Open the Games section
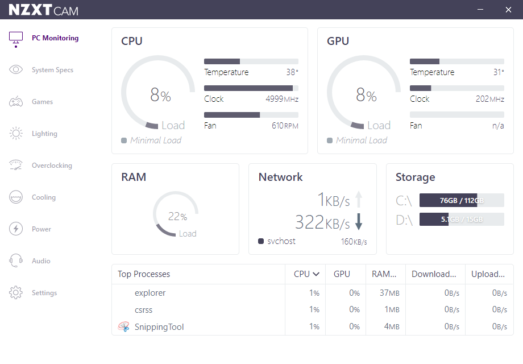523x364 pixels. (x=43, y=102)
